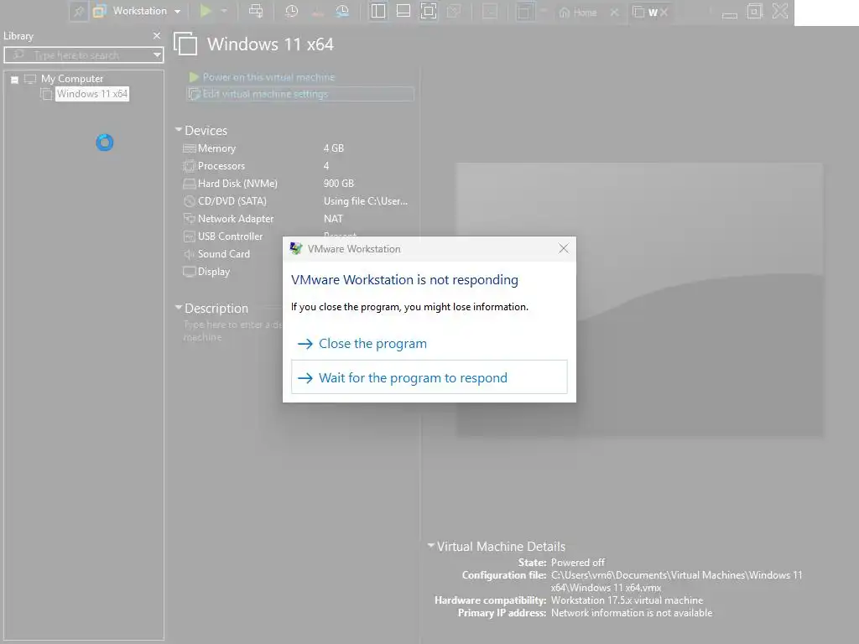Click Wait for the program to respond
This screenshot has height=644, width=859.
click(429, 377)
